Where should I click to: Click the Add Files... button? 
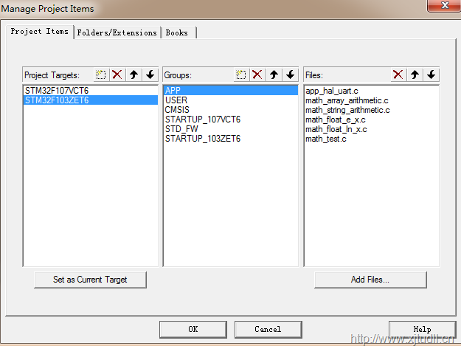[370, 280]
